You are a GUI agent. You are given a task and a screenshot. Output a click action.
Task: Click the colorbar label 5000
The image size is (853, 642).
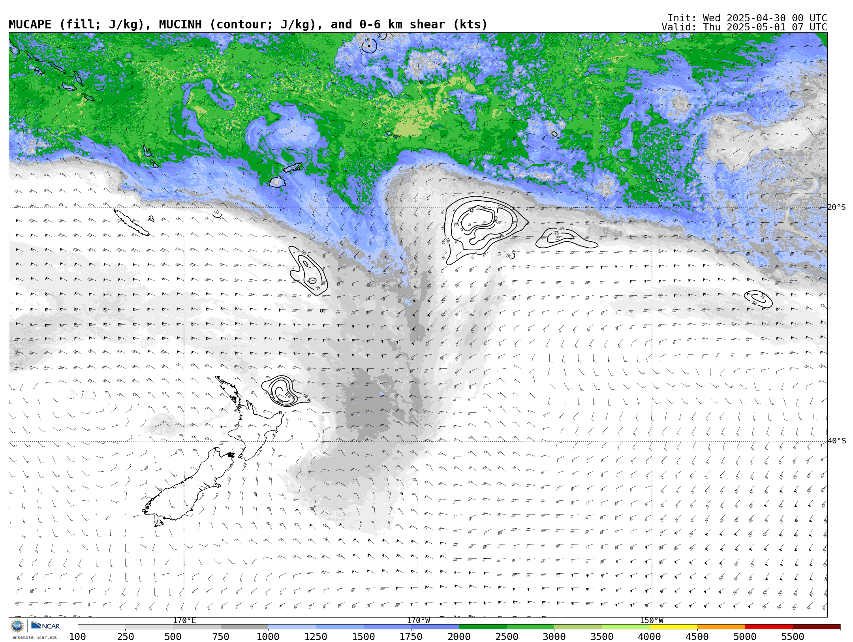(x=745, y=637)
